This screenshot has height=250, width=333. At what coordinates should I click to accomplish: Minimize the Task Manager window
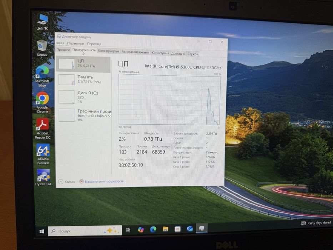pyautogui.click(x=199, y=41)
